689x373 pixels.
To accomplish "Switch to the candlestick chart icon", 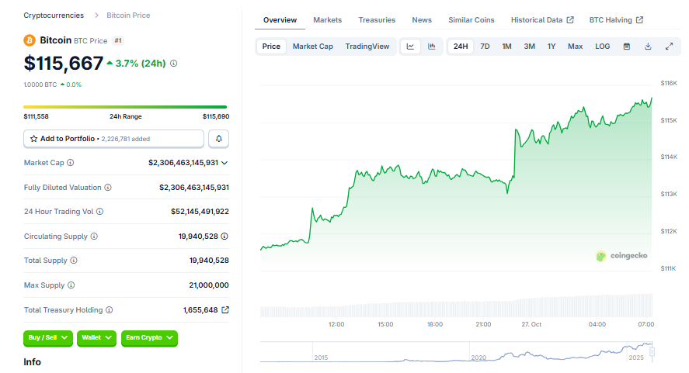I will (x=431, y=47).
